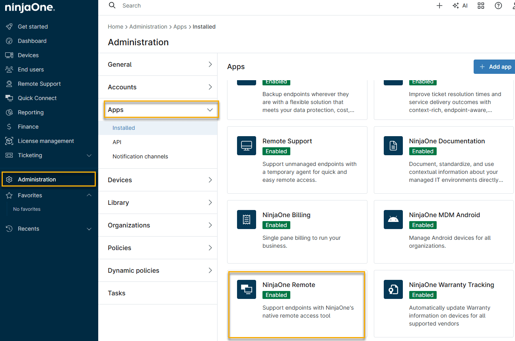Open Notification channels submenu item
Screen dimensions: 515x341
(x=140, y=156)
